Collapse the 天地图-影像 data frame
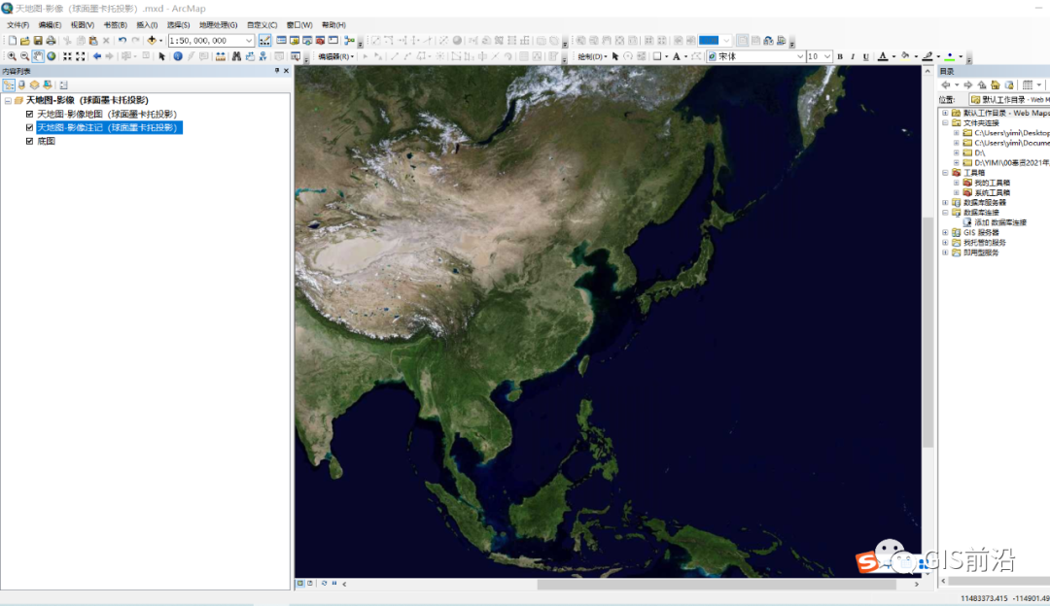This screenshot has width=1050, height=606. pos(8,100)
